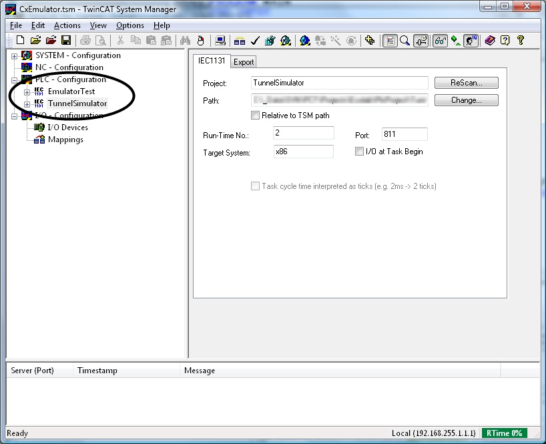Open Find with the binoculars icon
Image resolution: width=546 pixels, height=444 pixels.
tap(186, 41)
